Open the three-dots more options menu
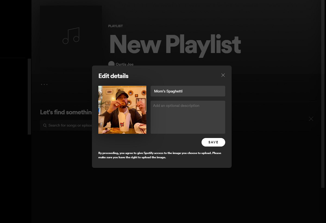Viewport: 326px width, 223px height. [x=44, y=84]
